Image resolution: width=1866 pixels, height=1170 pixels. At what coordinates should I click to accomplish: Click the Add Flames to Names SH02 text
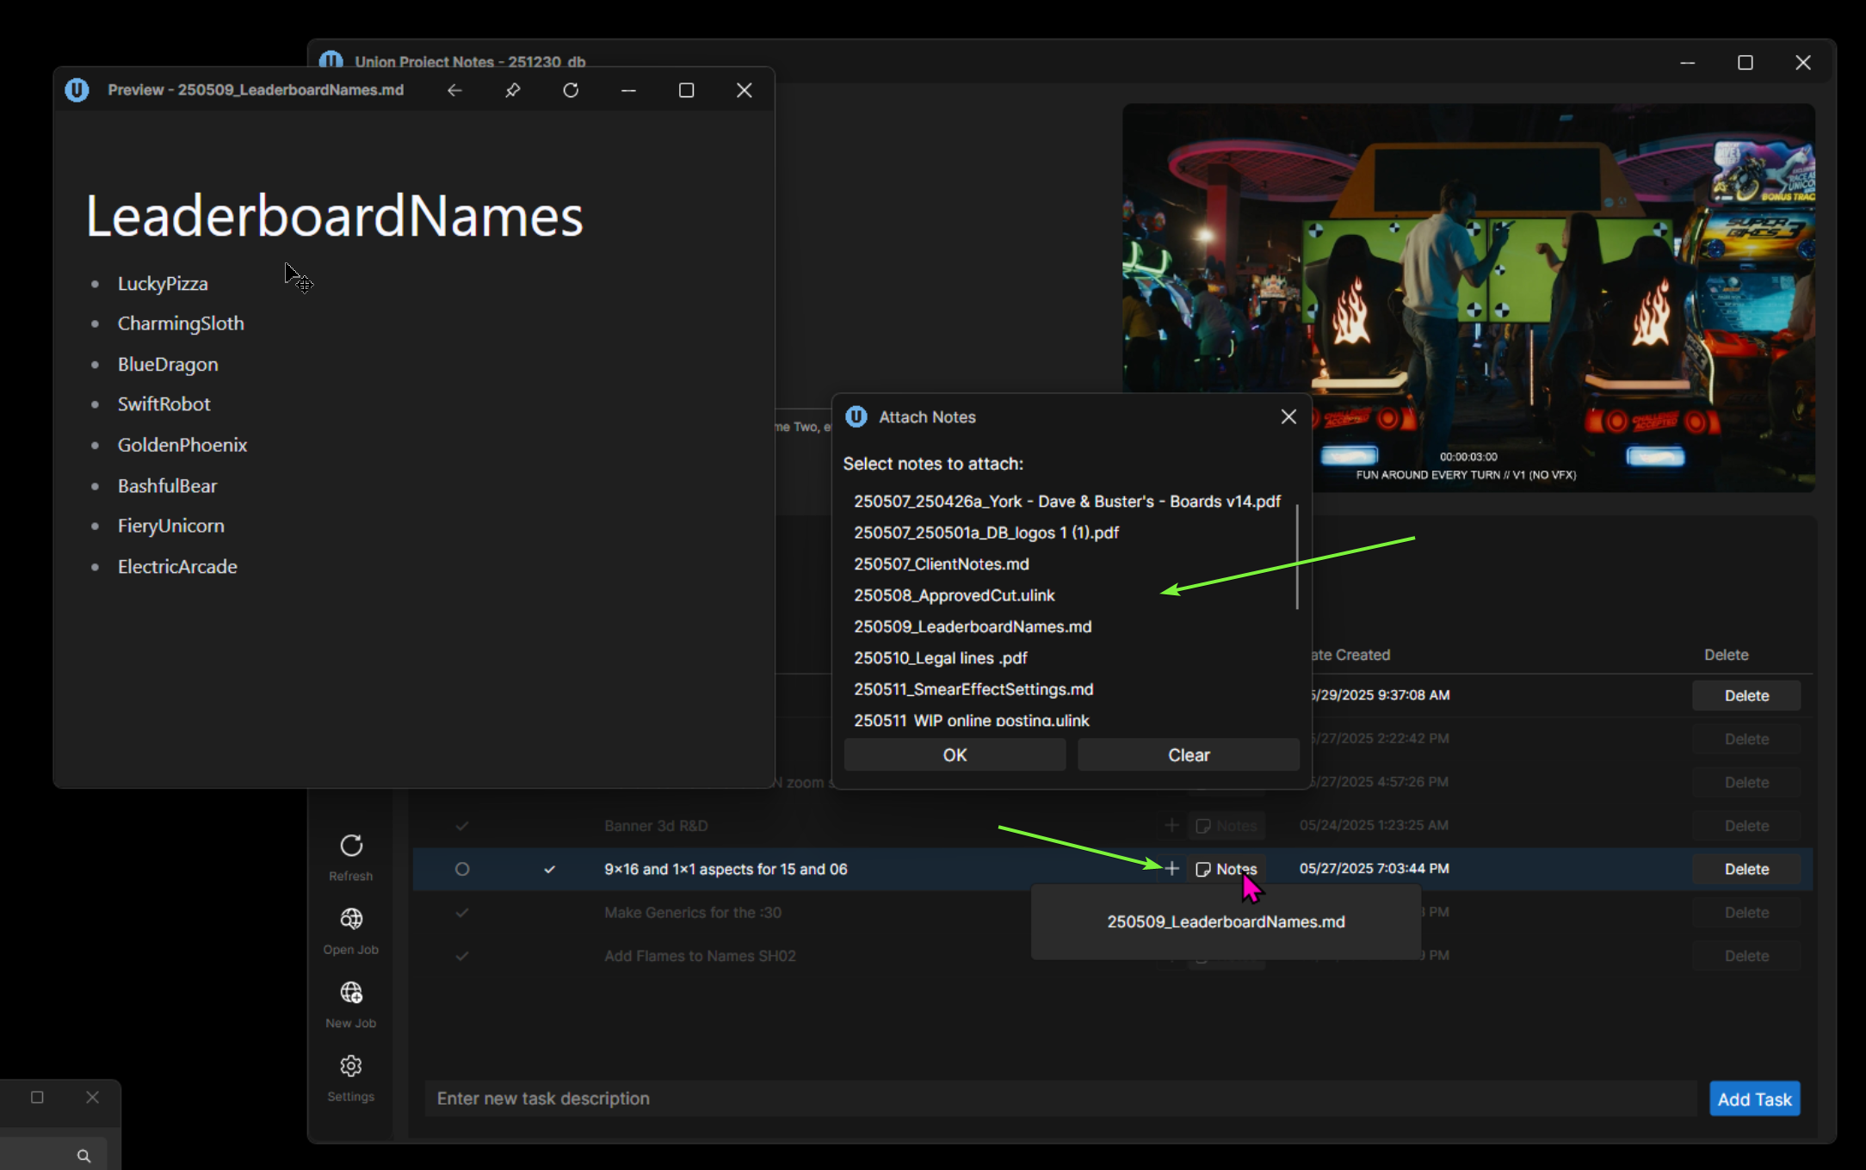click(700, 956)
